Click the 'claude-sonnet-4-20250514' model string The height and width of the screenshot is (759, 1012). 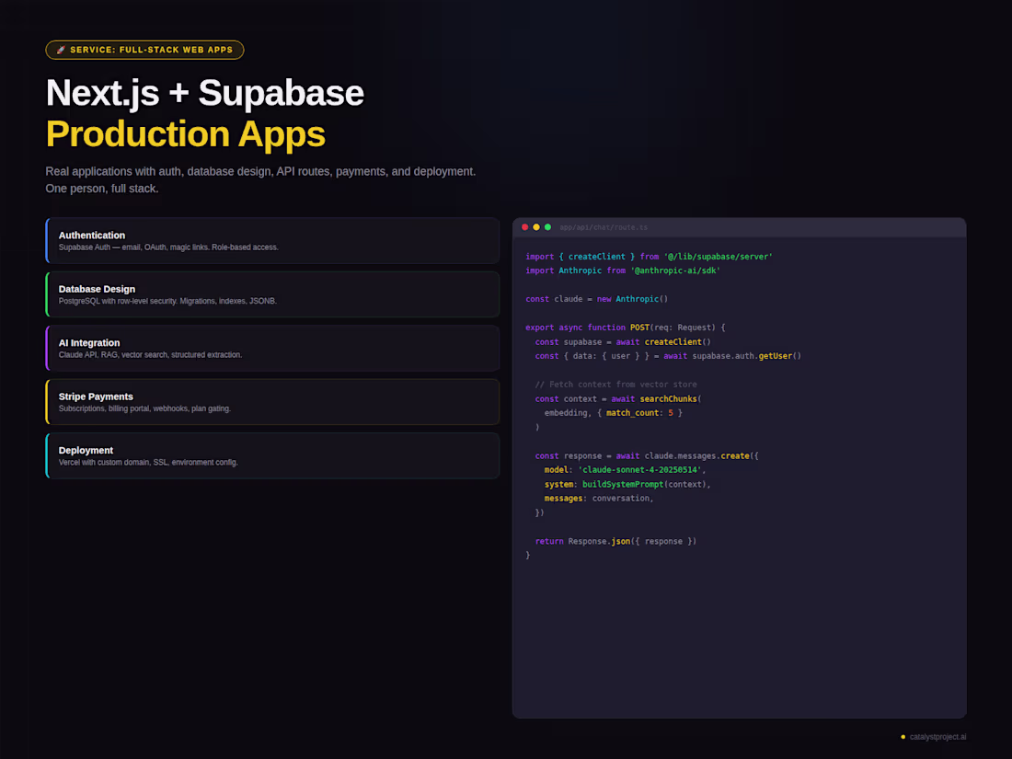tap(639, 470)
